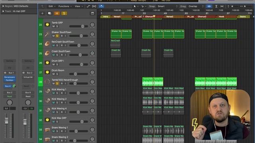The height and width of the screenshot is (143, 255).
Task: Open the green Read automation mode menu
Action: click(x=10, y=96)
